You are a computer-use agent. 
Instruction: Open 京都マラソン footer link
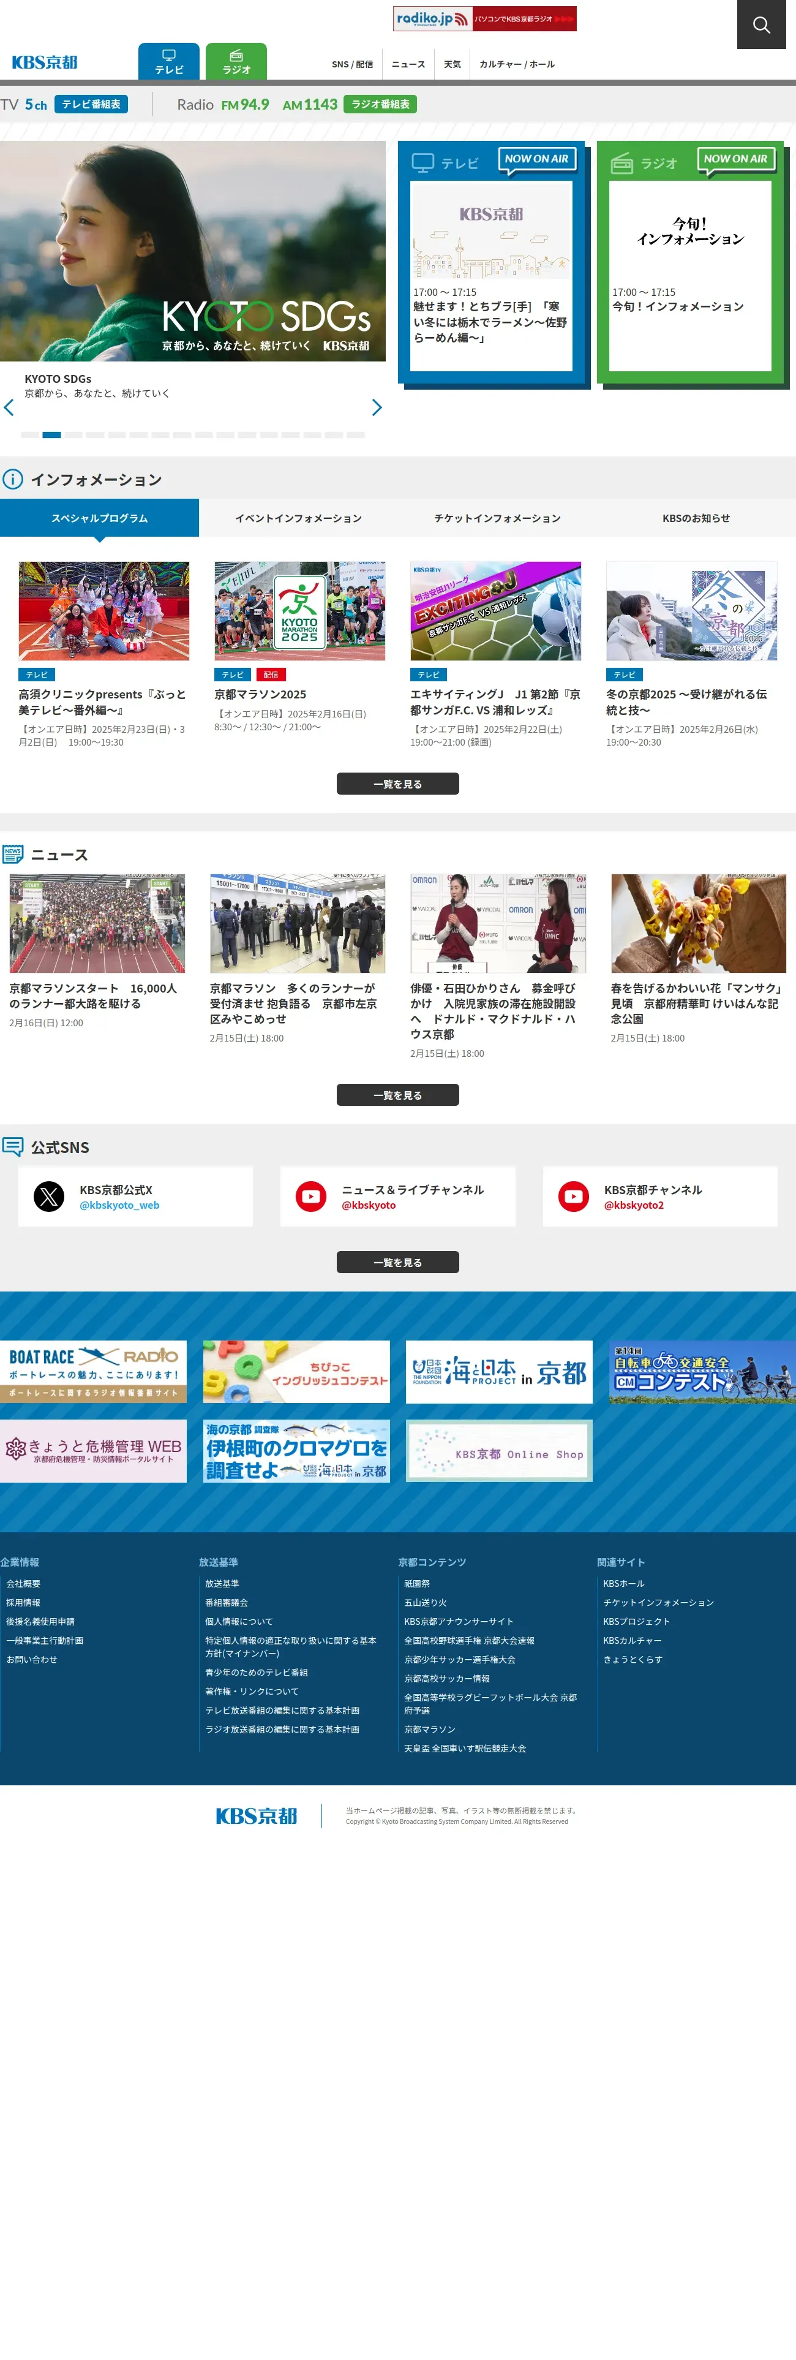[x=430, y=1730]
